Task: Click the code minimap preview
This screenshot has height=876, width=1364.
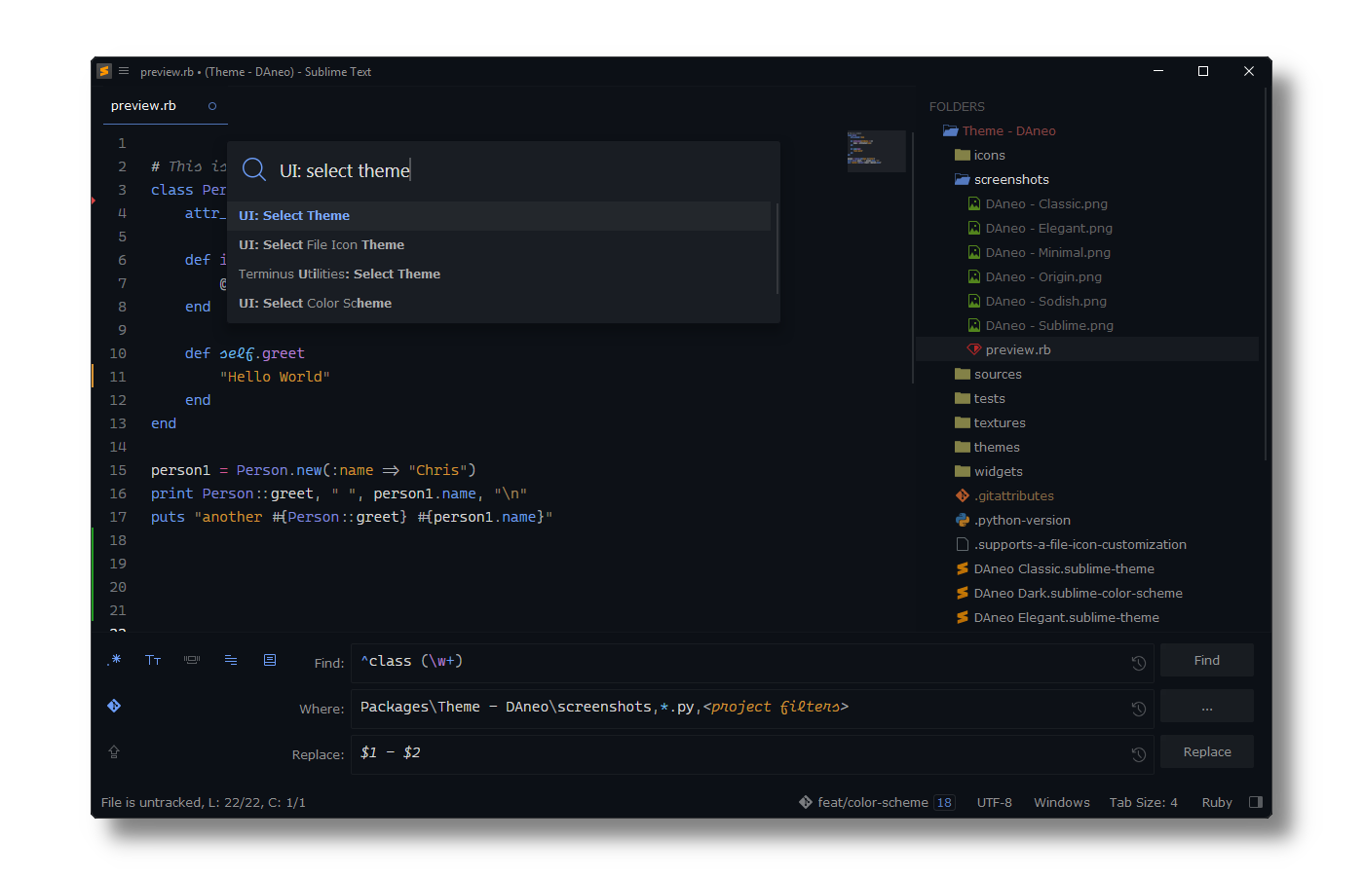Action: point(875,150)
